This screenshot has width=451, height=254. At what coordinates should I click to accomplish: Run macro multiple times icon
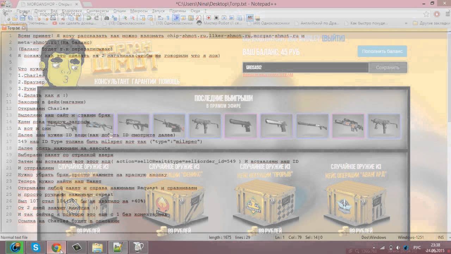(231, 18)
